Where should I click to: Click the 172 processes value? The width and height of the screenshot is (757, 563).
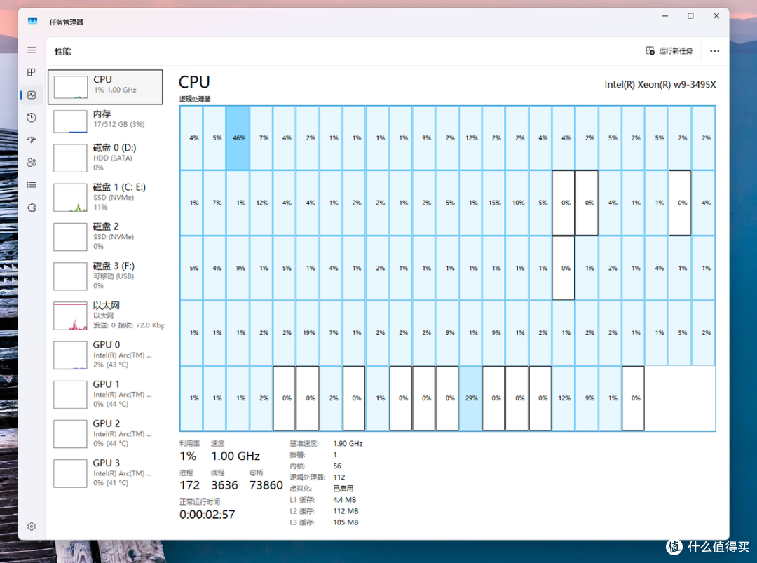click(x=189, y=486)
